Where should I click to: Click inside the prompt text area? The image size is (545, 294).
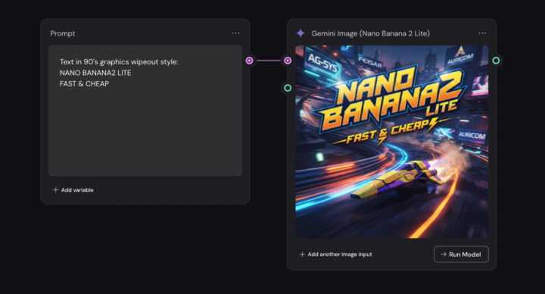click(145, 111)
